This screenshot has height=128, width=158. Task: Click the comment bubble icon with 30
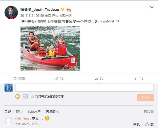[96, 79]
